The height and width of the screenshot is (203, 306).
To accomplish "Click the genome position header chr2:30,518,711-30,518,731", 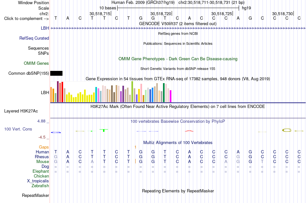I will click(x=211, y=3).
